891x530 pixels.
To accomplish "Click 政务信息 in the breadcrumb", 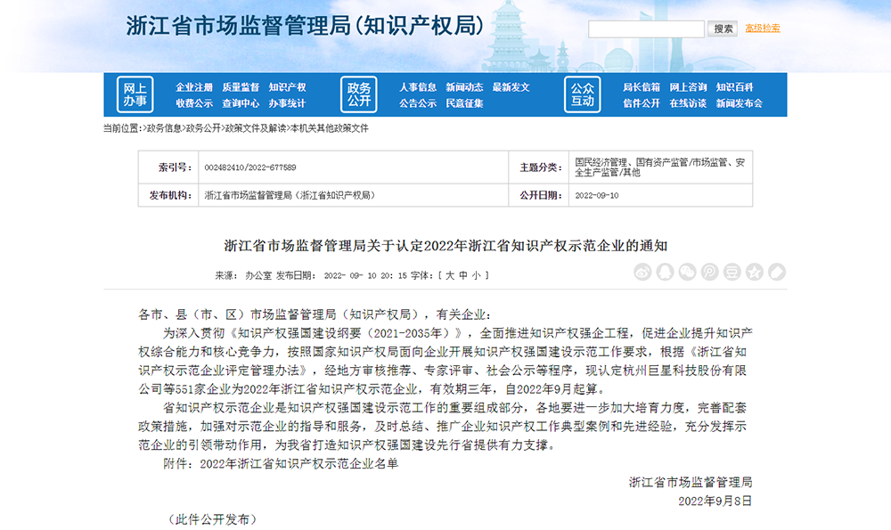I will point(164,128).
